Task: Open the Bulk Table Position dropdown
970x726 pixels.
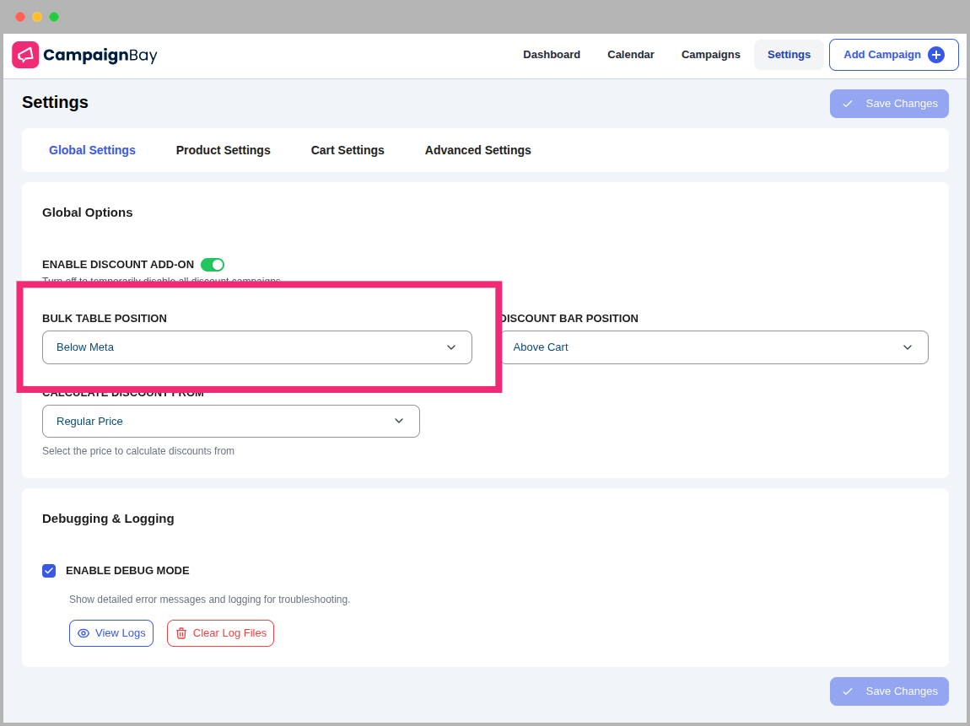Action: (x=256, y=347)
